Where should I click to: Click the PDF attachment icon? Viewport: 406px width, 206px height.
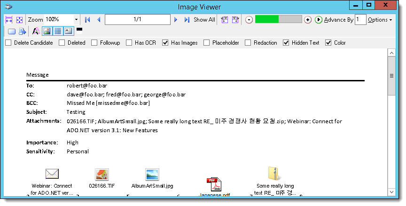click(x=214, y=184)
